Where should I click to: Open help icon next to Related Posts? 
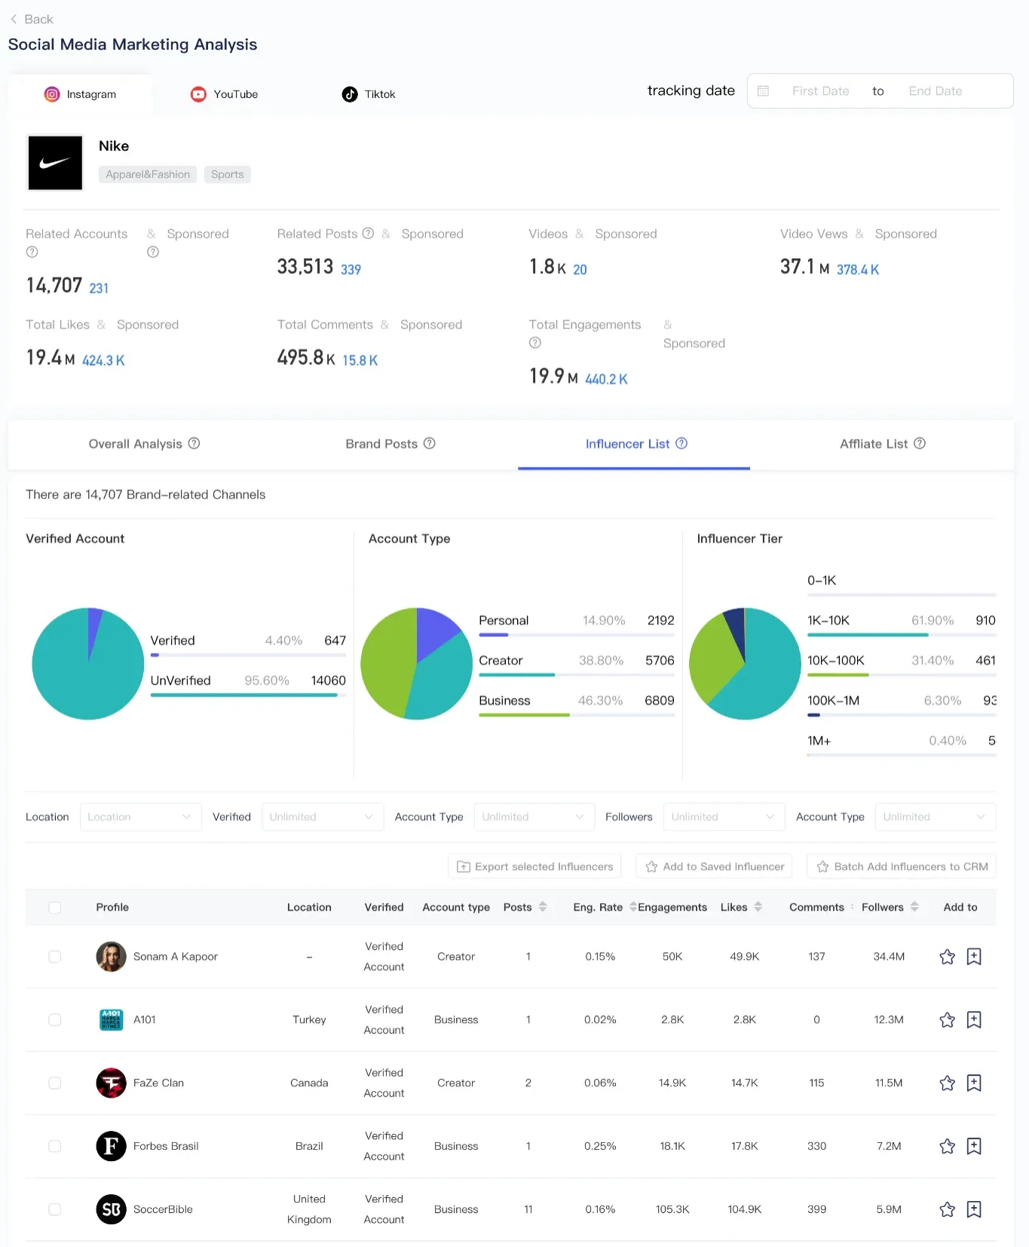[x=368, y=234]
